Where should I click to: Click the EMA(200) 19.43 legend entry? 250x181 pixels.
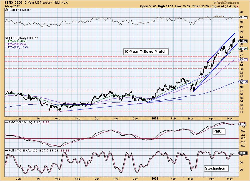[x=16, y=47]
